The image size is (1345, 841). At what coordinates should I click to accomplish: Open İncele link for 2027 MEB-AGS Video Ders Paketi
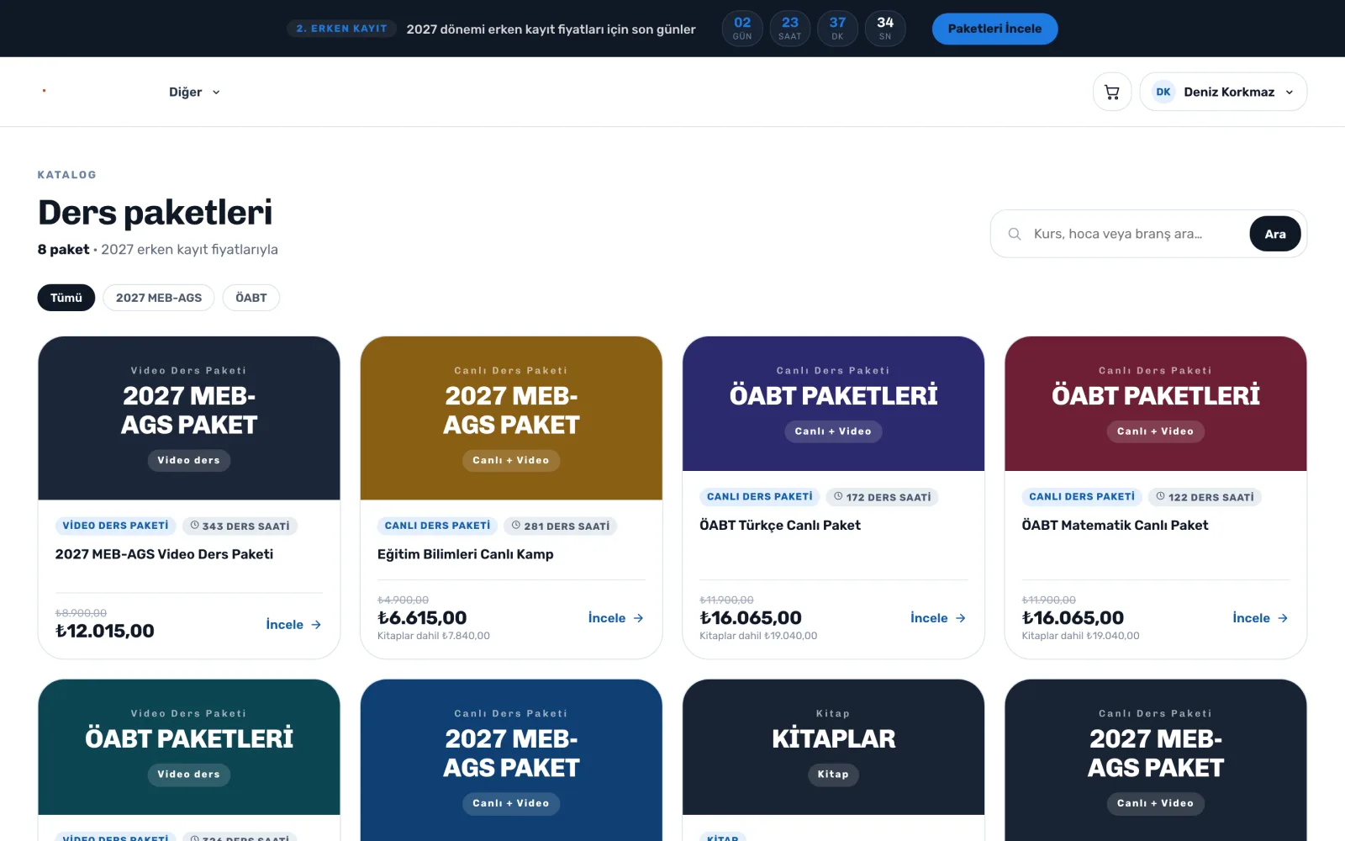pyautogui.click(x=293, y=625)
